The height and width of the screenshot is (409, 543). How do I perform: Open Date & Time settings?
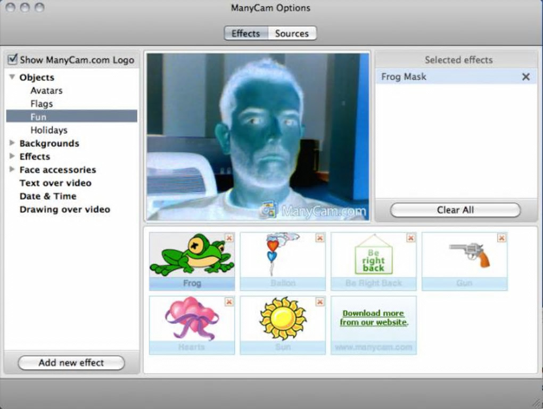coord(48,196)
